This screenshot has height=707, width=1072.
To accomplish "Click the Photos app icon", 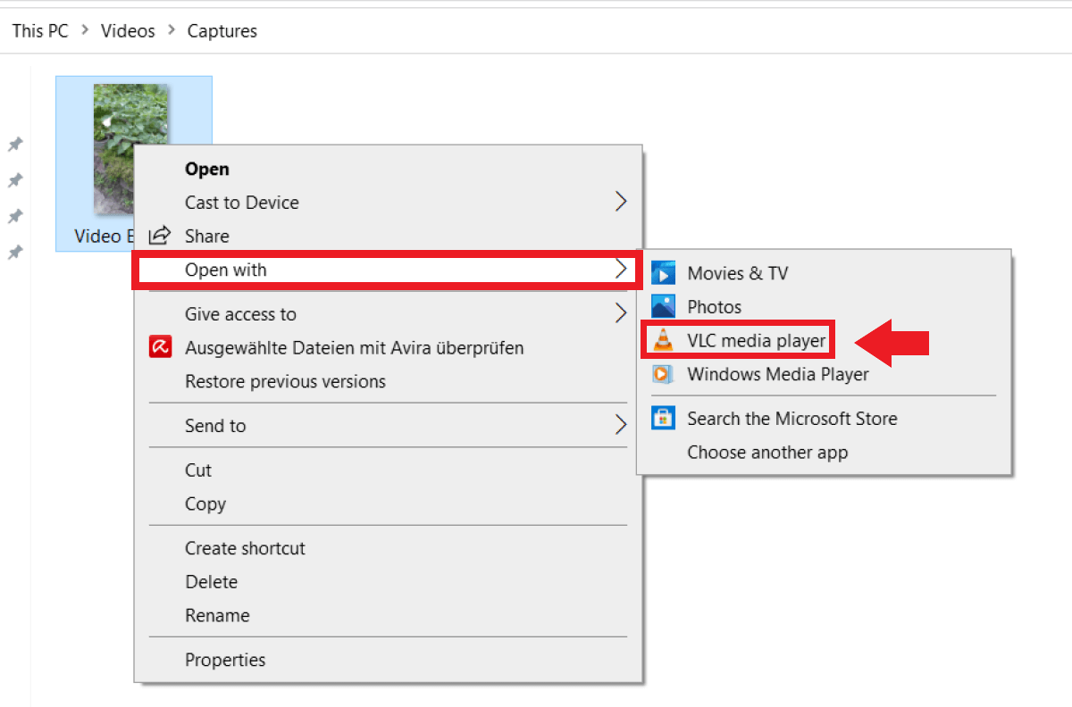I will 663,307.
